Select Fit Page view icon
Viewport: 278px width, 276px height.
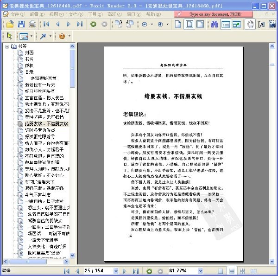coord(189,24)
